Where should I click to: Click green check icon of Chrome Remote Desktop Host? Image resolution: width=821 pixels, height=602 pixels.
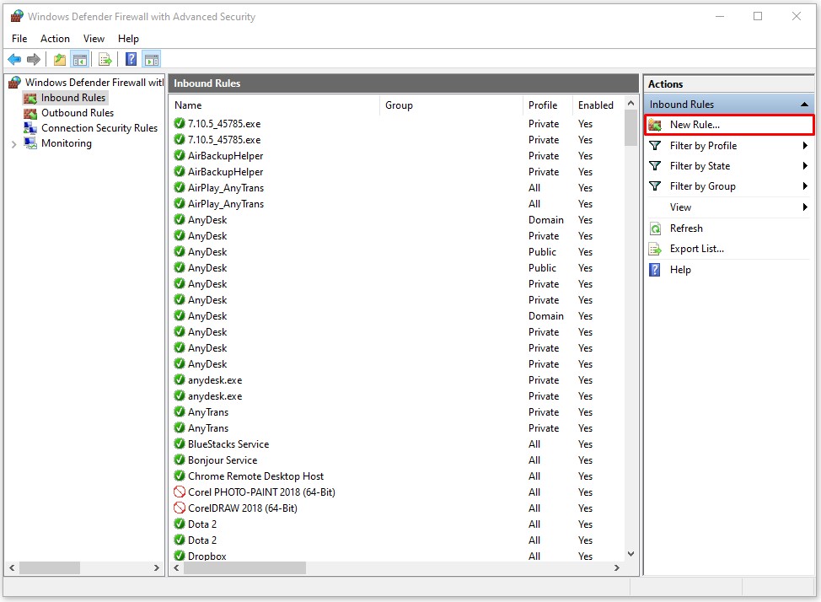pos(180,476)
